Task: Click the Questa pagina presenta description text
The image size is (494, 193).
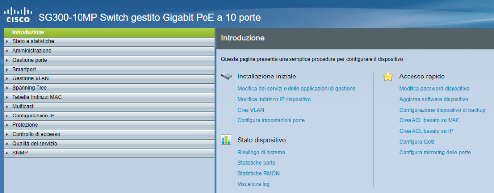Action: (312, 59)
